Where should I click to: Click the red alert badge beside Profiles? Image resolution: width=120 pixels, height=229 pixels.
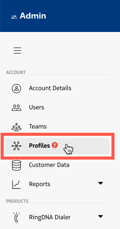[x=55, y=145]
